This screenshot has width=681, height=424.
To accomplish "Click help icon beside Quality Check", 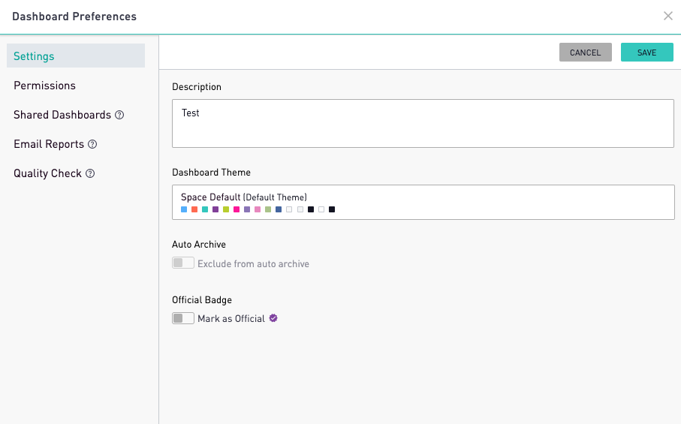I will pos(90,173).
